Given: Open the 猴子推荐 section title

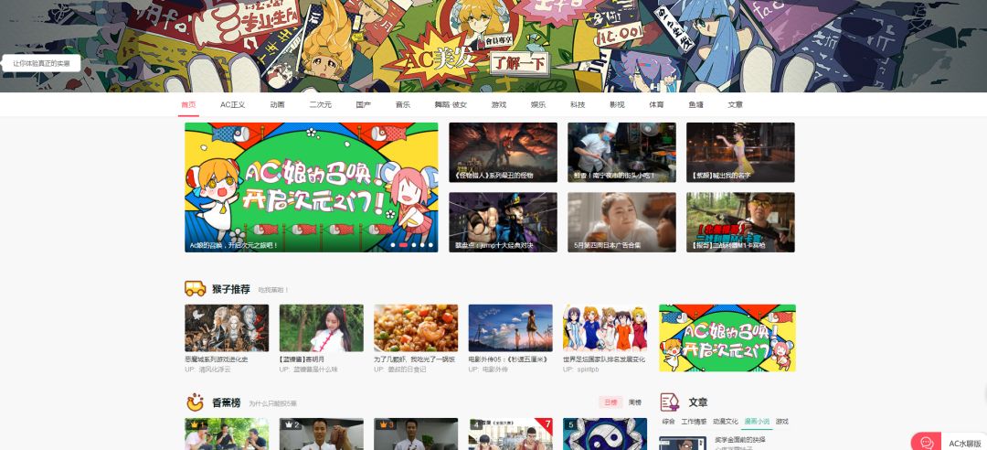Looking at the screenshot, I should coord(231,289).
